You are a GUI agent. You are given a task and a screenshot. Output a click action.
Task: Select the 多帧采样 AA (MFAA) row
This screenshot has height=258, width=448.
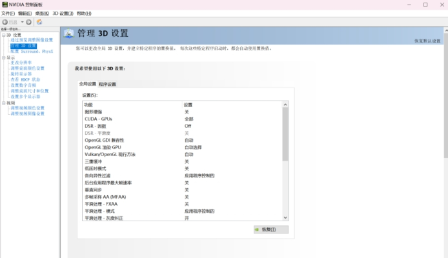tap(182, 197)
